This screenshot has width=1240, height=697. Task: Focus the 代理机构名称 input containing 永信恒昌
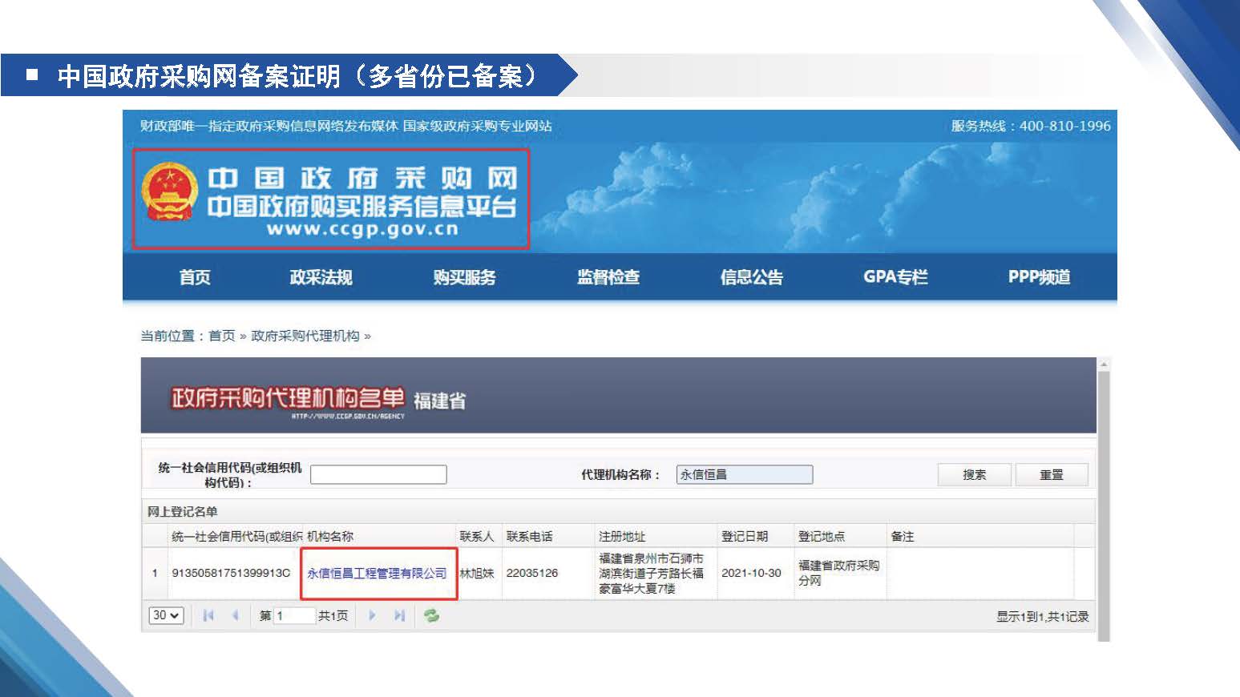[745, 474]
